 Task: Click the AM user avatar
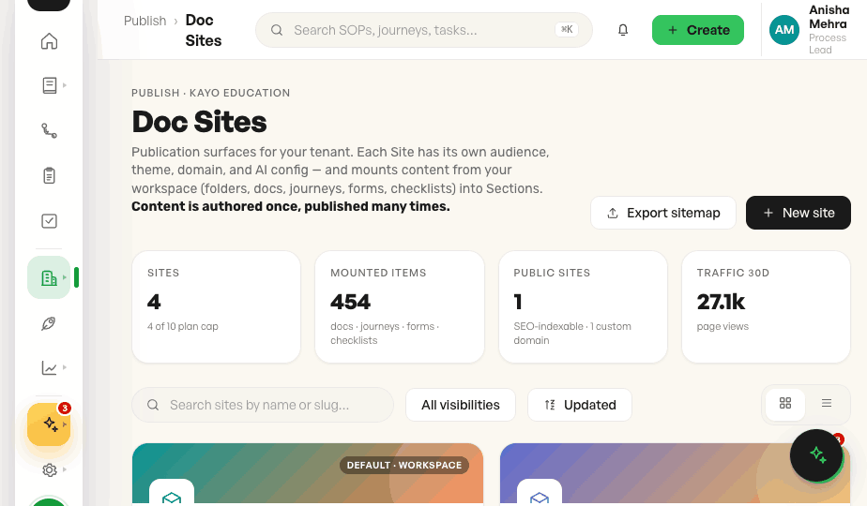[784, 30]
